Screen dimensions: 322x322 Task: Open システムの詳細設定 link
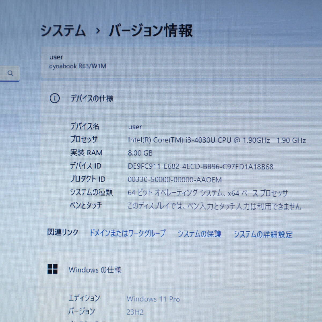tap(263, 234)
